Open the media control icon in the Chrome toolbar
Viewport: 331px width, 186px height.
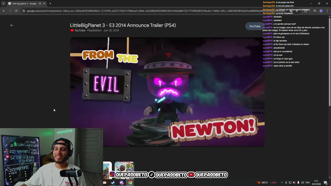click(x=315, y=11)
